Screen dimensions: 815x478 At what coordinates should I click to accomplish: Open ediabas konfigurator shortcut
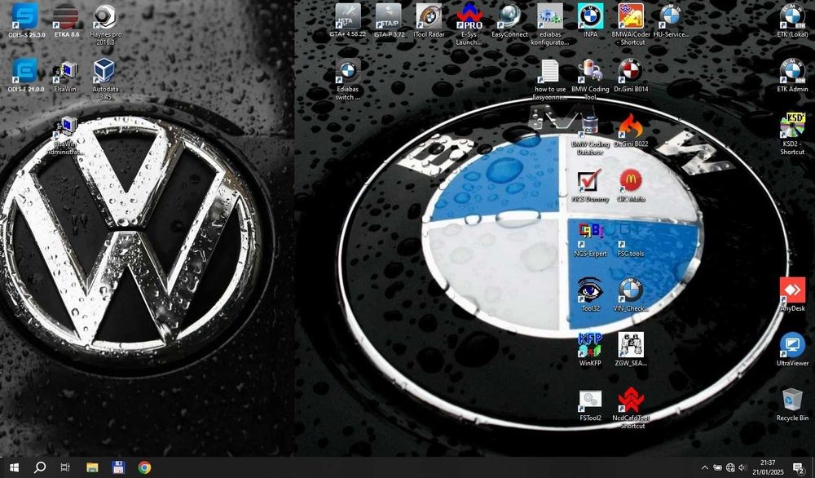[550, 16]
